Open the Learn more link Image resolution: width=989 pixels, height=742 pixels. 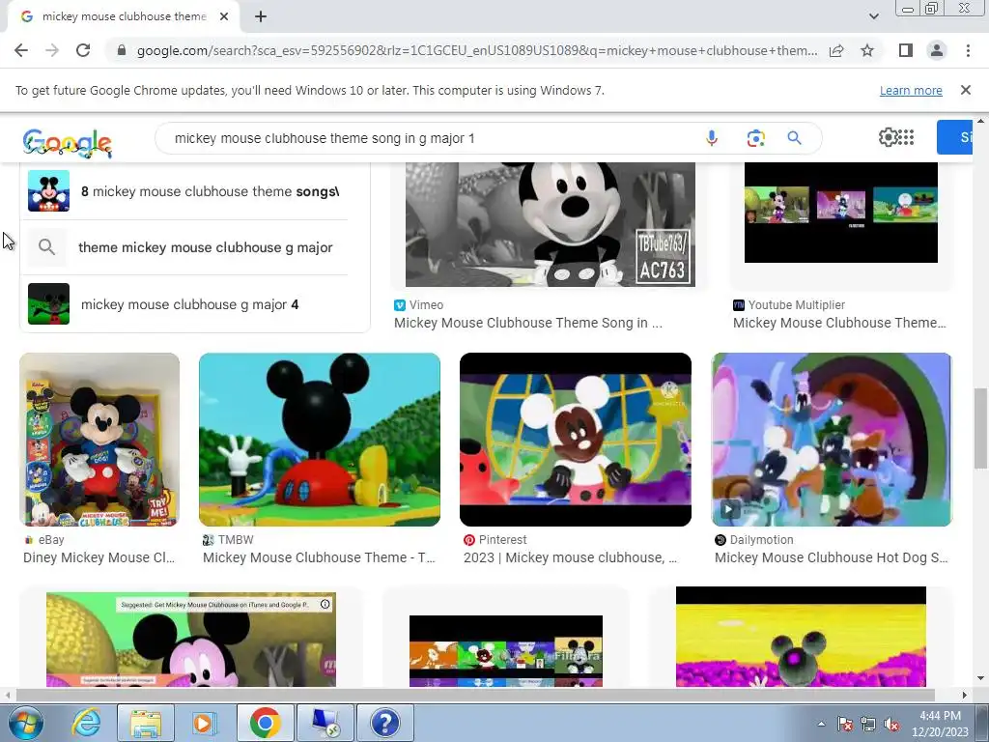pos(911,90)
